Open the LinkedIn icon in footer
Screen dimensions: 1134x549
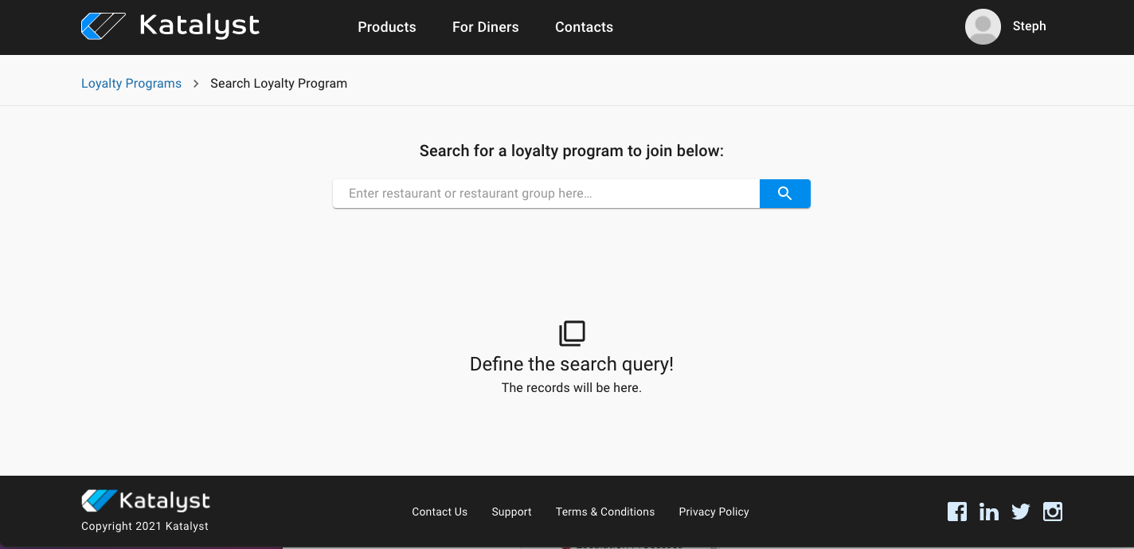989,512
